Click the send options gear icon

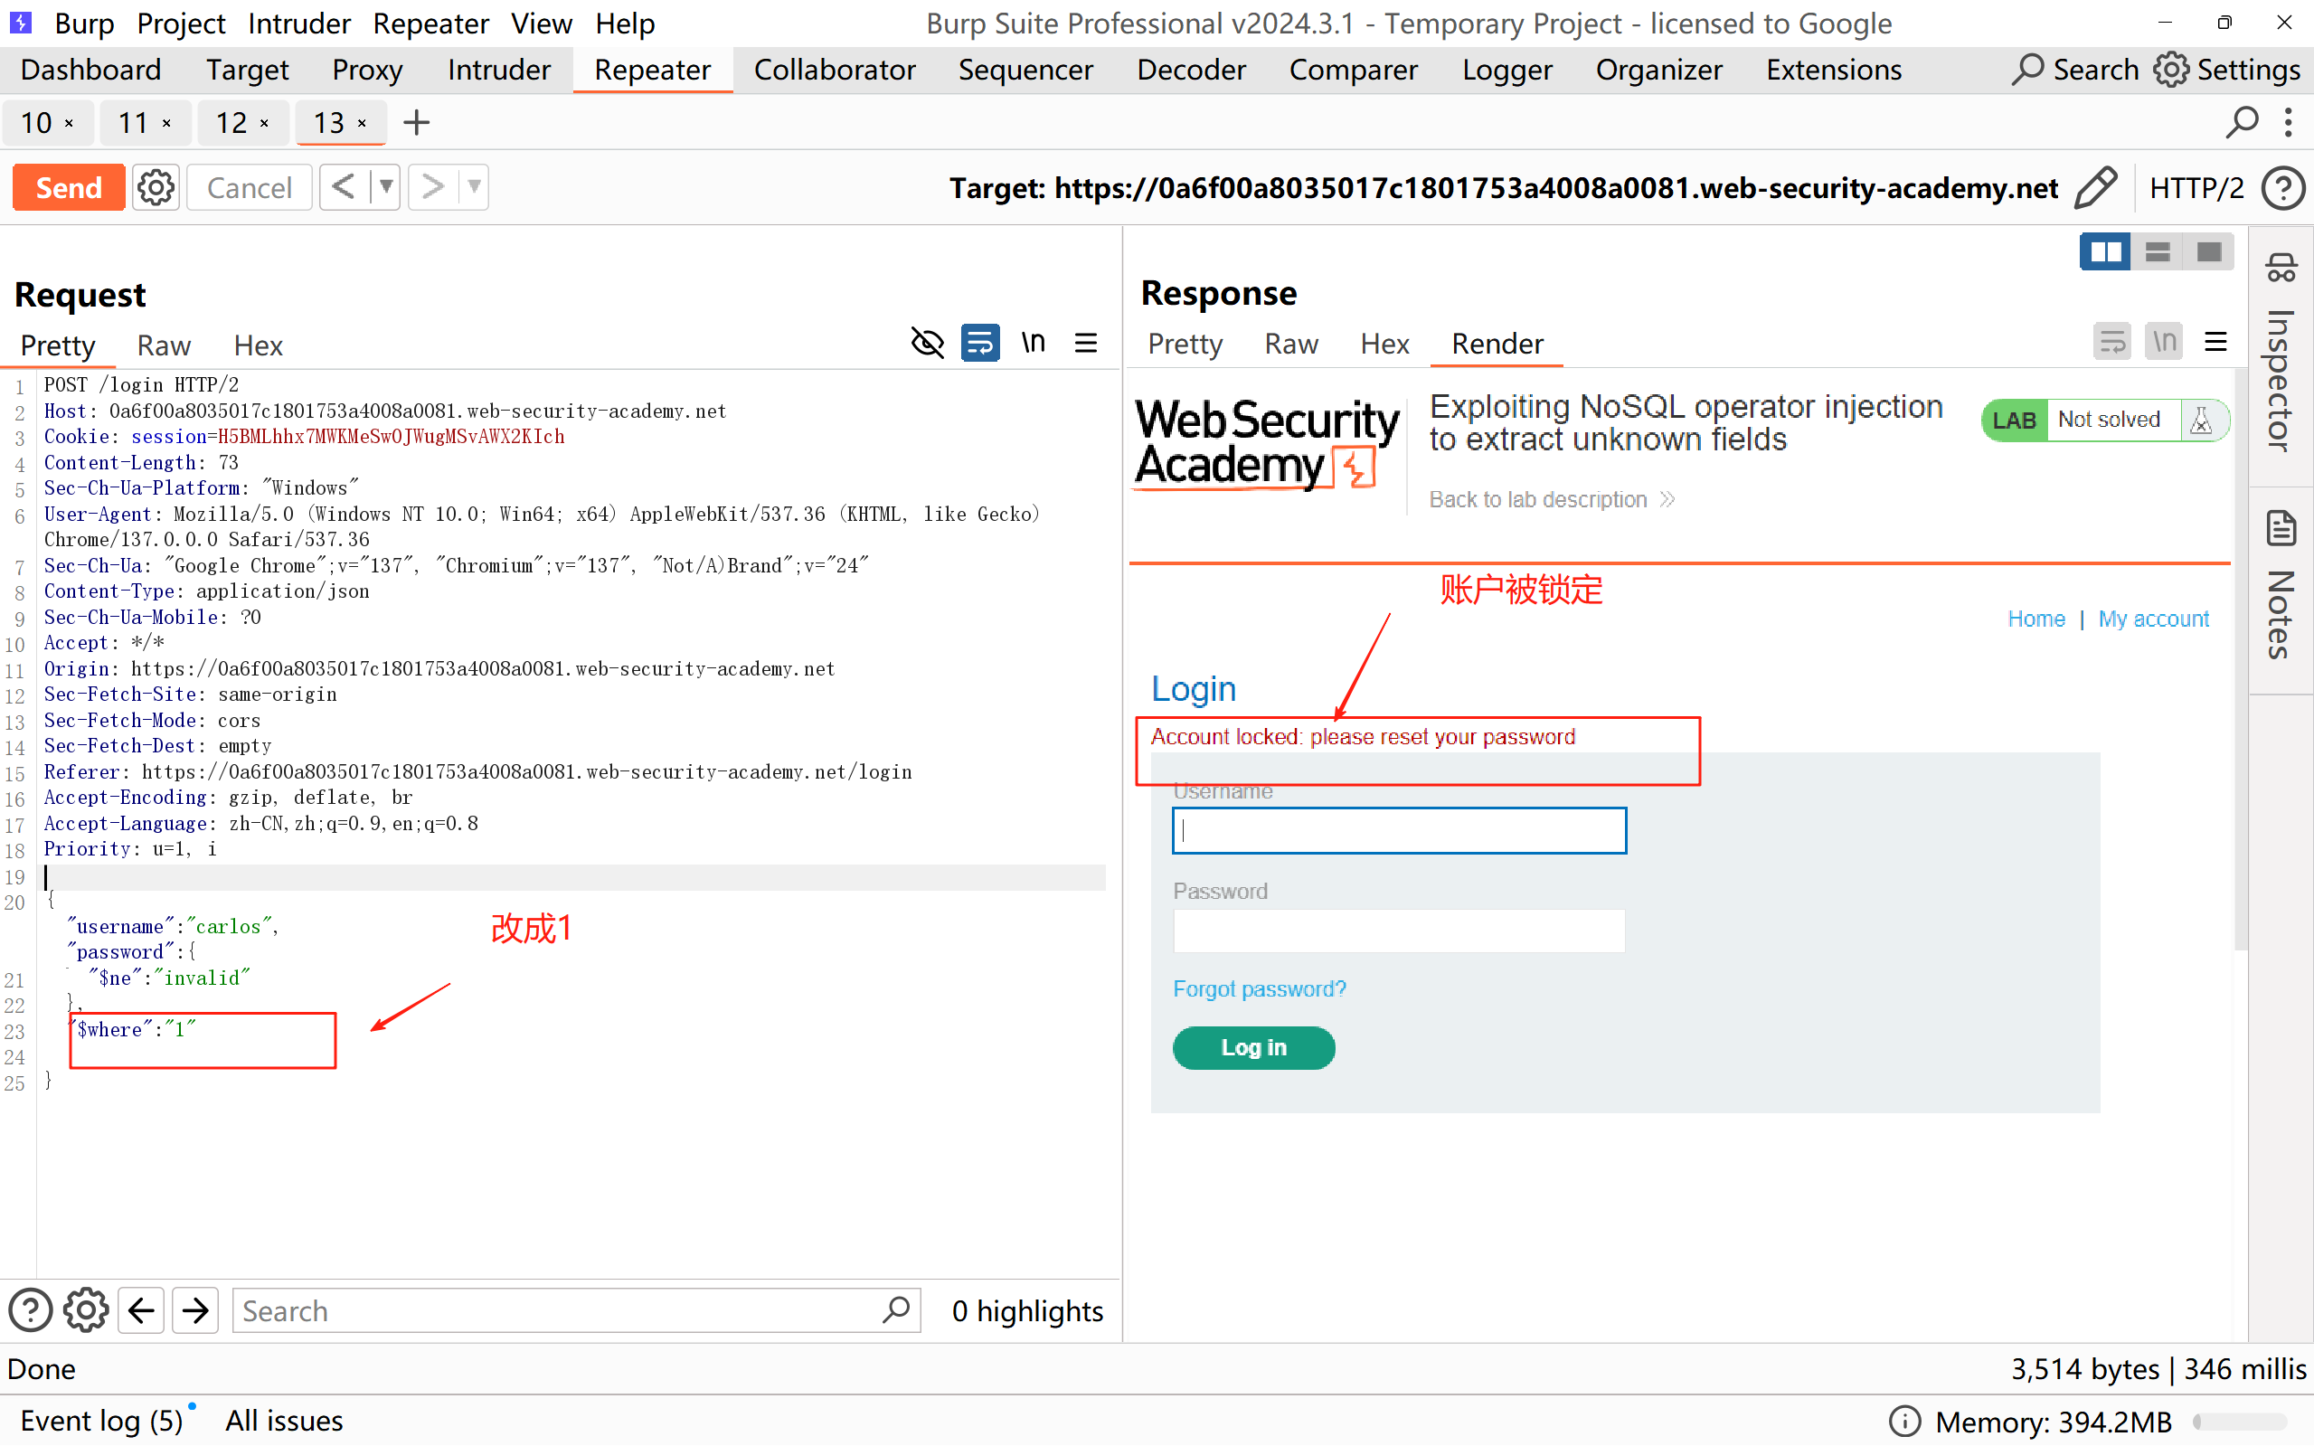[156, 187]
